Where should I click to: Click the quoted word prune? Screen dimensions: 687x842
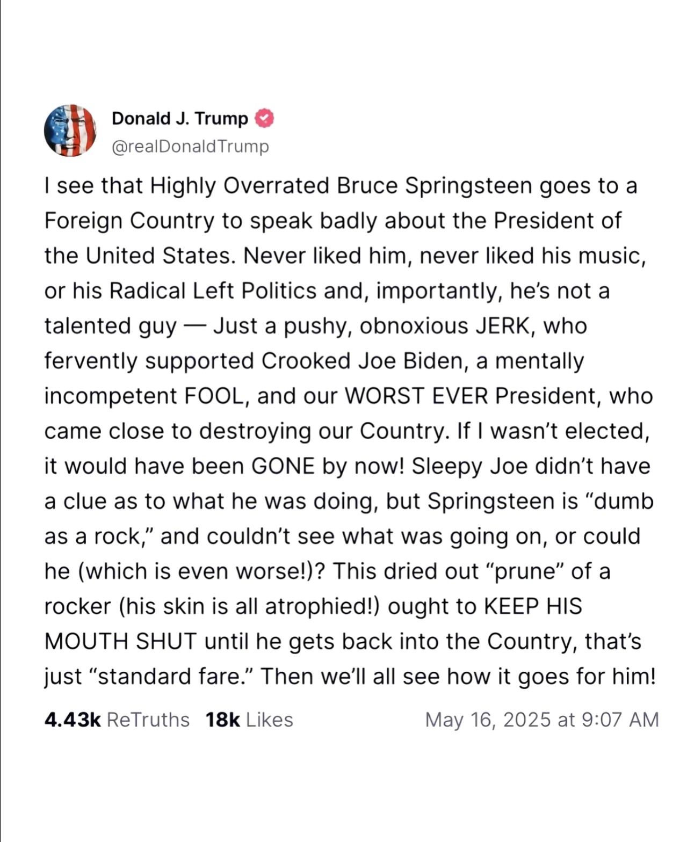pyautogui.click(x=524, y=571)
